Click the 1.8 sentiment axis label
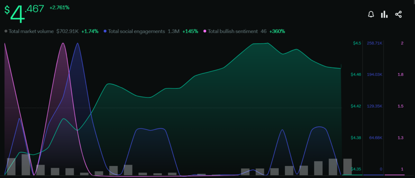The image size is (415, 178). 400,75
